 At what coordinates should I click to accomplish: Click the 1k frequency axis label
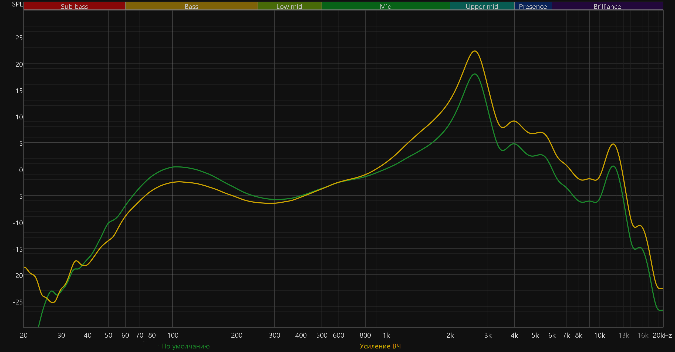[x=386, y=335]
